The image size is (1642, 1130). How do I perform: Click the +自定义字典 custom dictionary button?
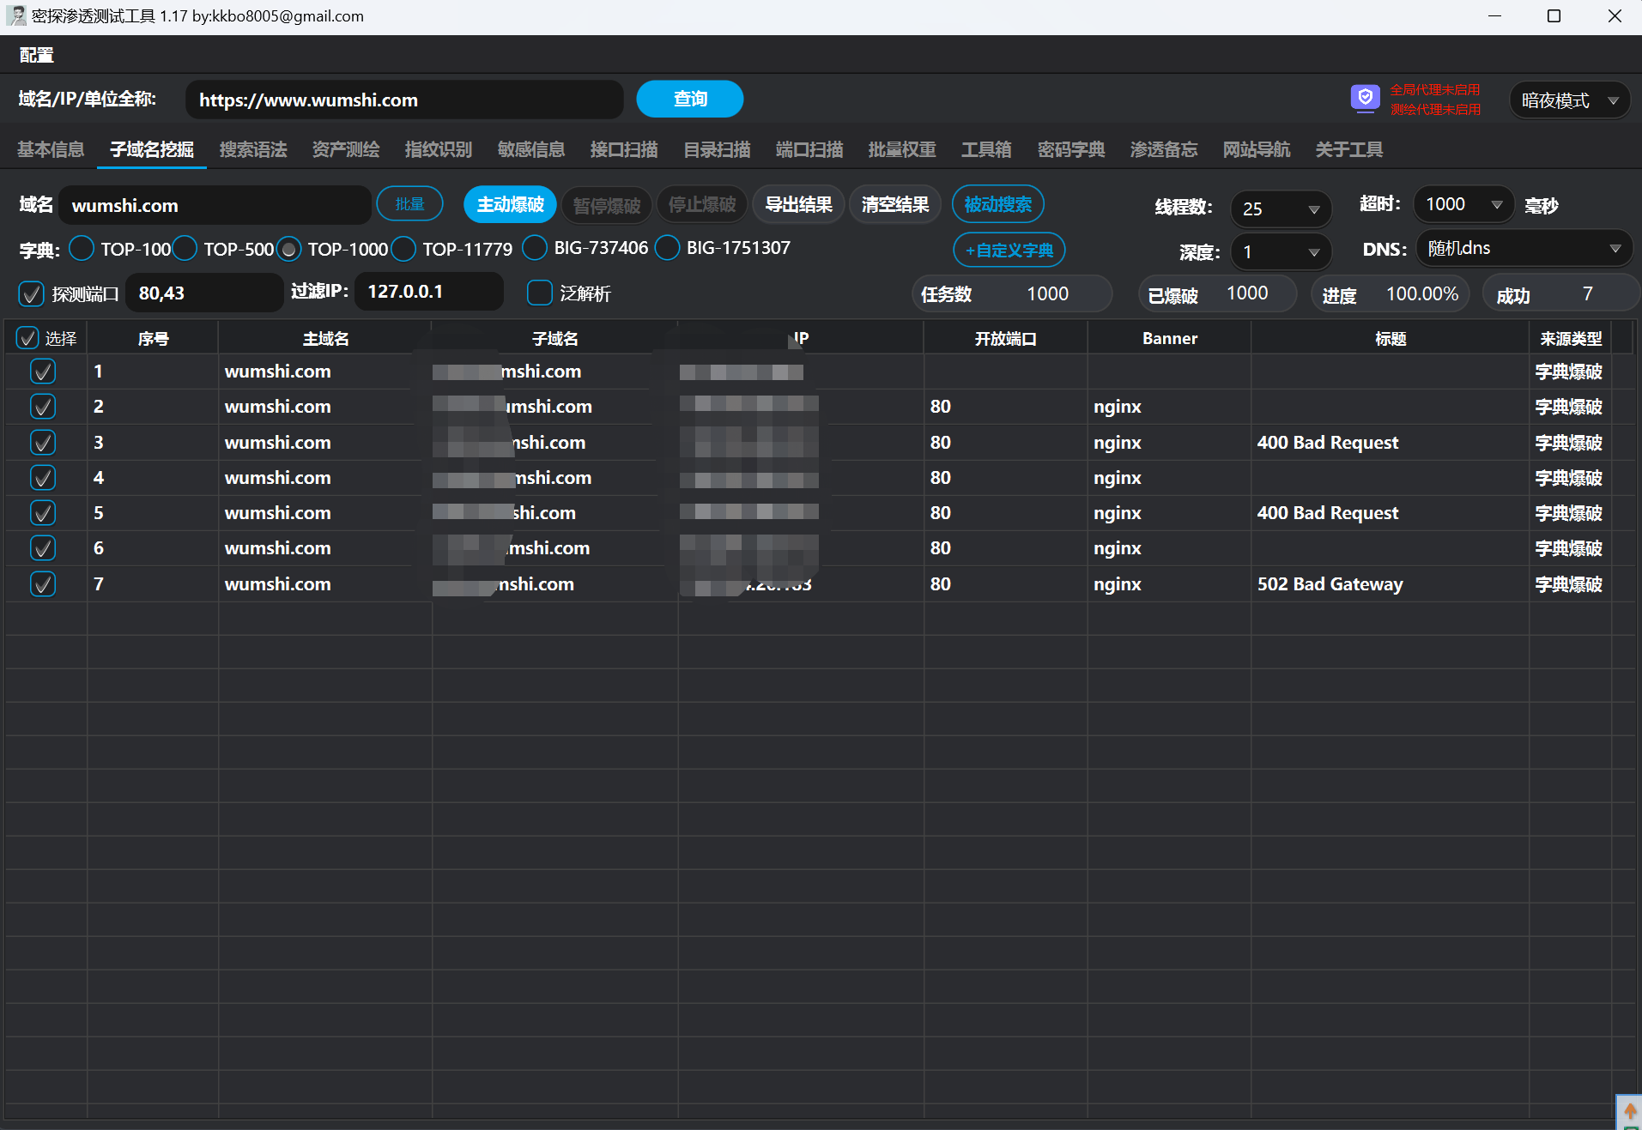tap(1009, 251)
